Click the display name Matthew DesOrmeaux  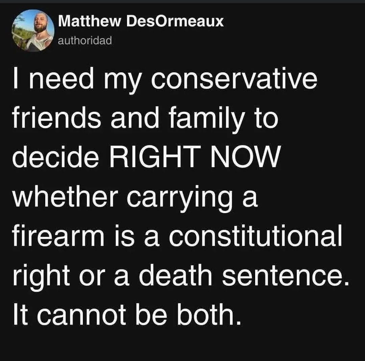[141, 22]
